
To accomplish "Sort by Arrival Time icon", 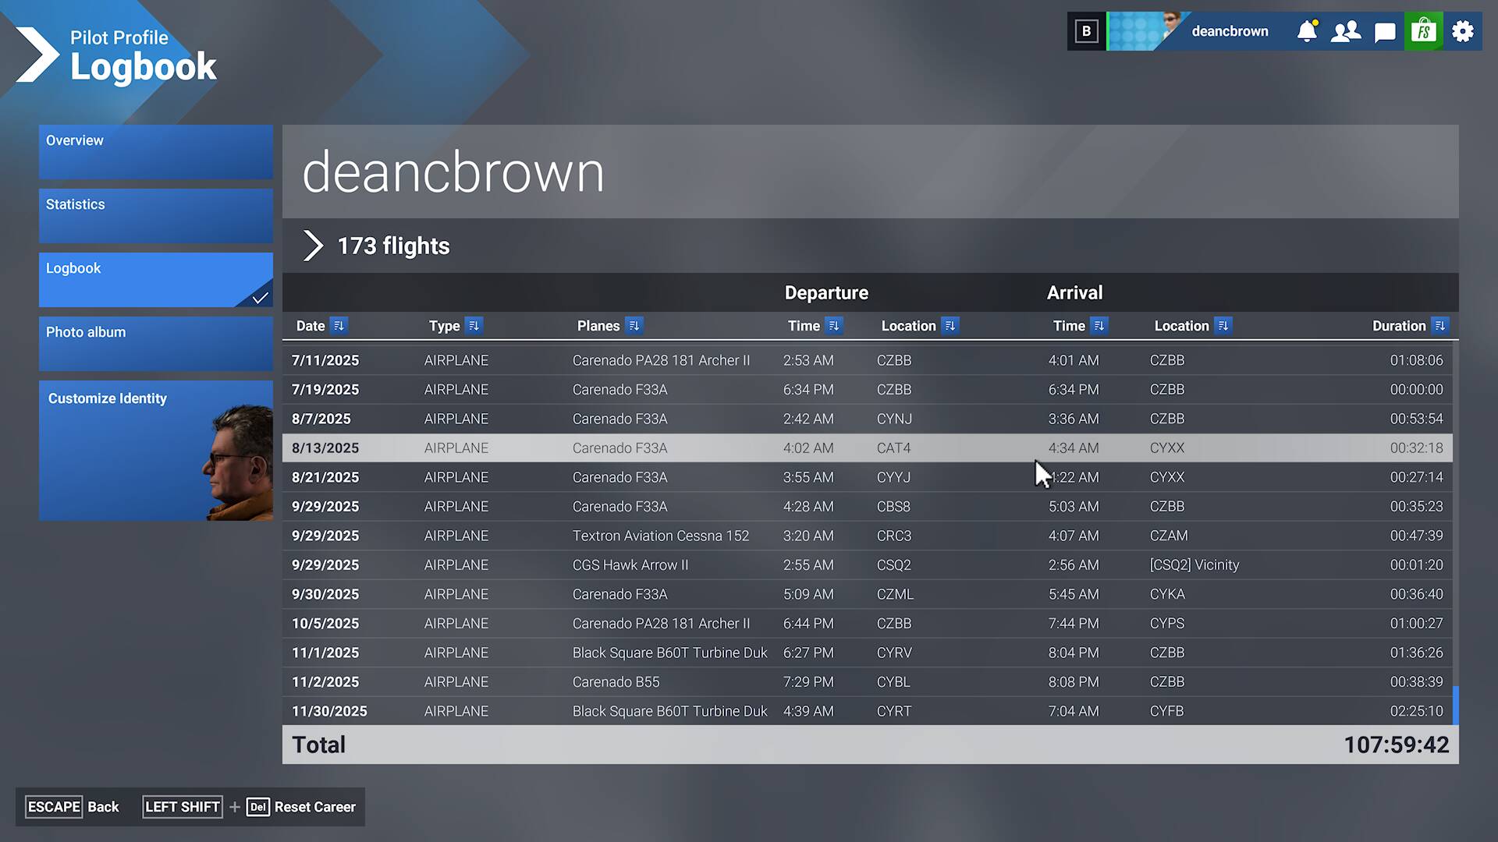I will [1099, 326].
